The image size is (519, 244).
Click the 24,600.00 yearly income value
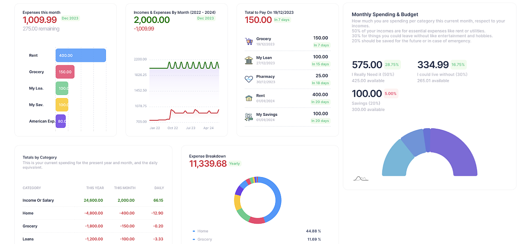93,200
